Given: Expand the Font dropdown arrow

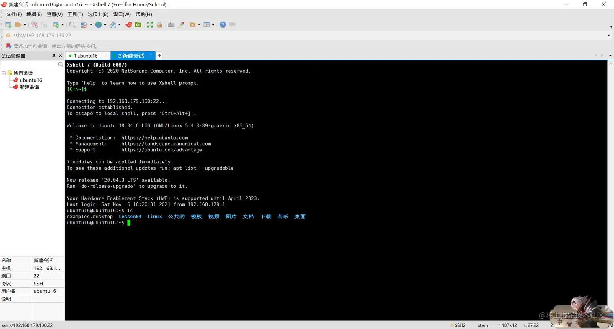Looking at the screenshot, I should [119, 25].
